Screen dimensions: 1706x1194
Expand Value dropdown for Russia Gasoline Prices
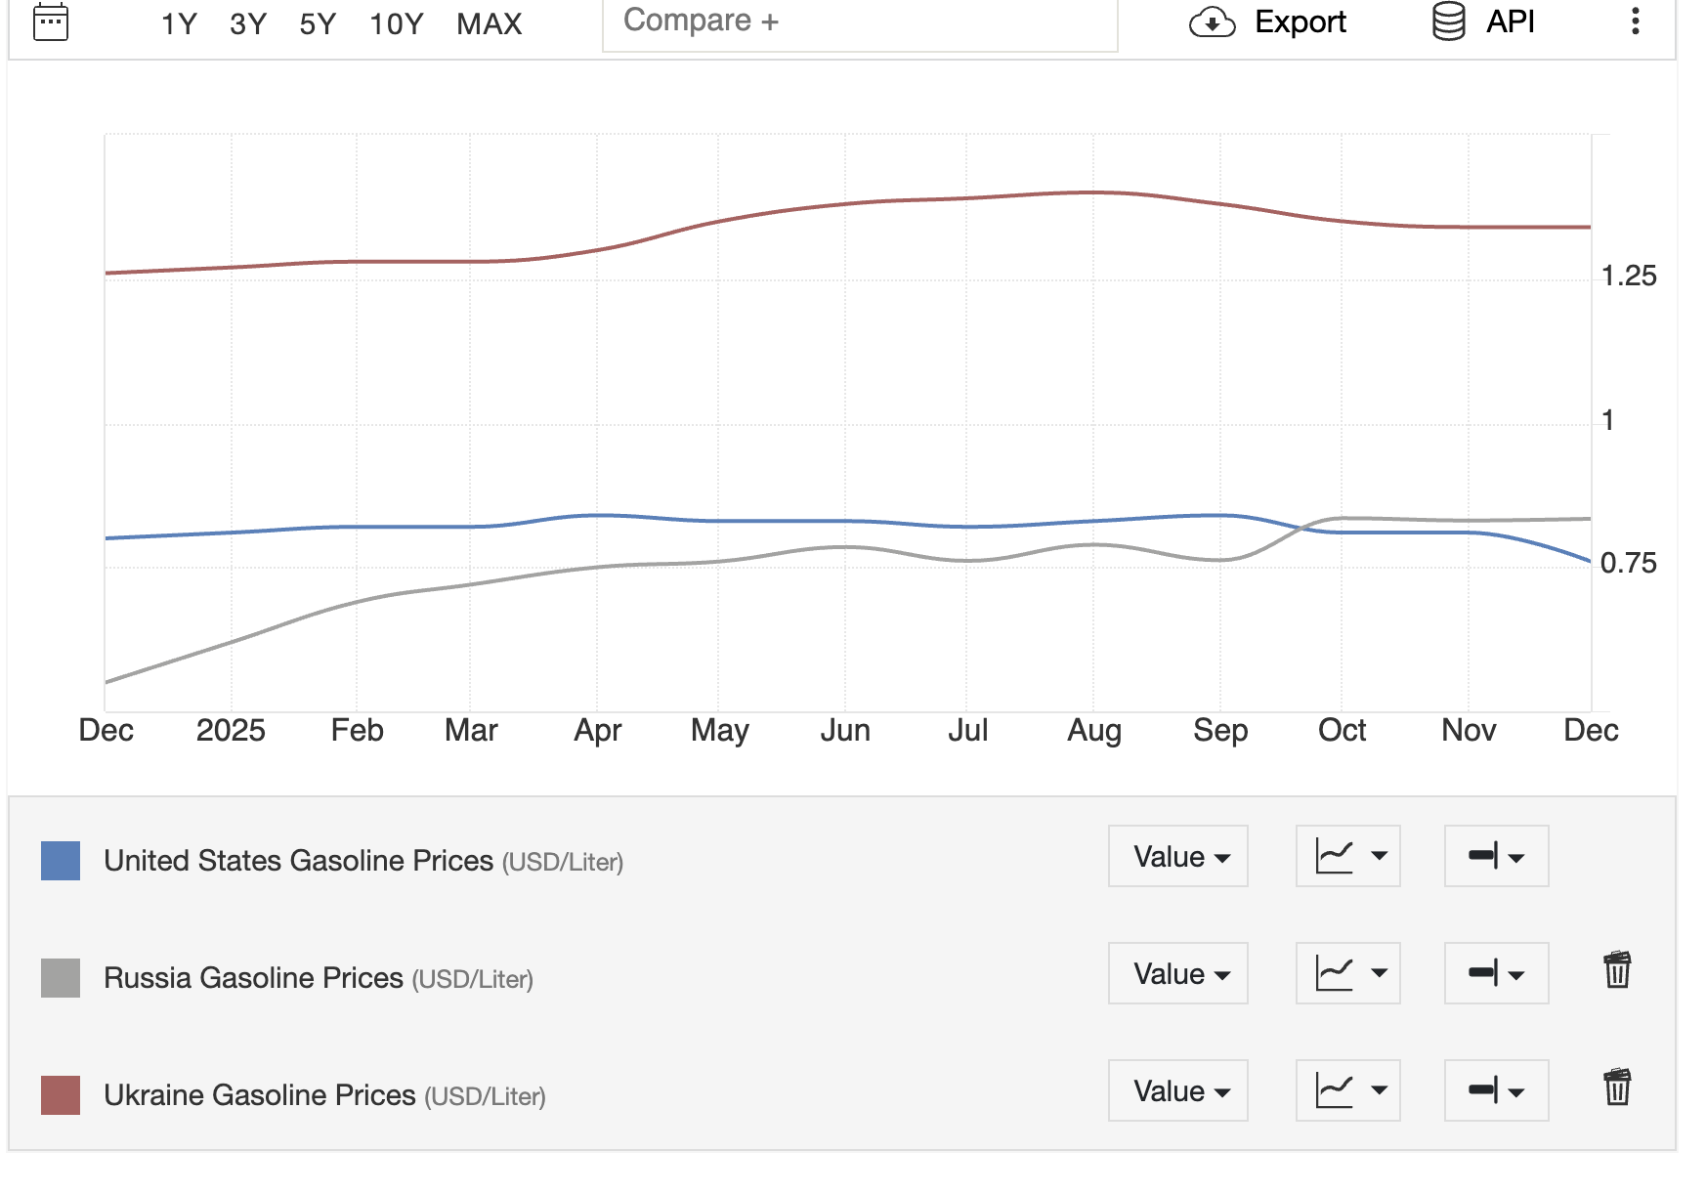click(1177, 974)
